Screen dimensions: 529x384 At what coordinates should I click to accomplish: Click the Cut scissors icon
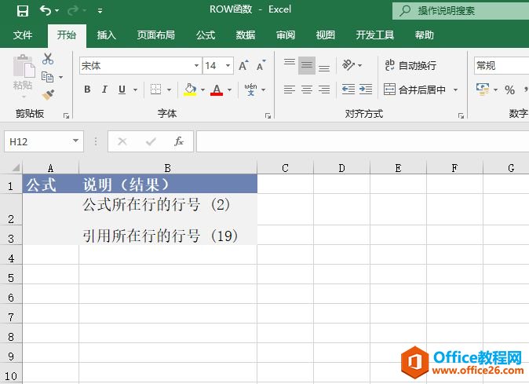[48, 59]
